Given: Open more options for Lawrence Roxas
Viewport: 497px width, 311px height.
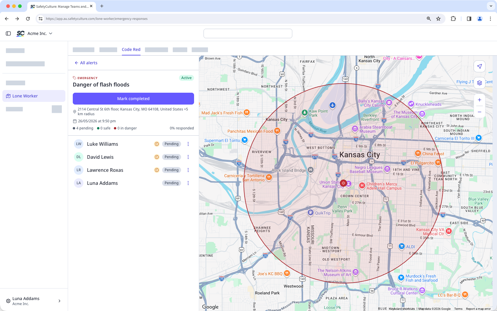Looking at the screenshot, I should pos(188,170).
